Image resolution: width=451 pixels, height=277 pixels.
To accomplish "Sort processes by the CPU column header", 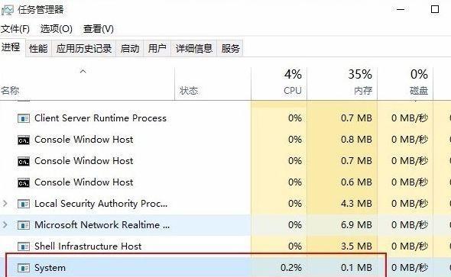I will [x=279, y=83].
